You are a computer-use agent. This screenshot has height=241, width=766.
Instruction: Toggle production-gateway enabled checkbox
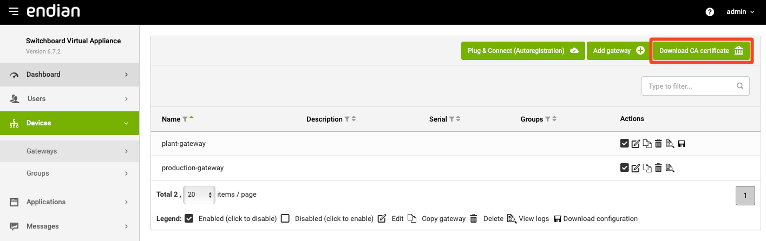click(625, 168)
